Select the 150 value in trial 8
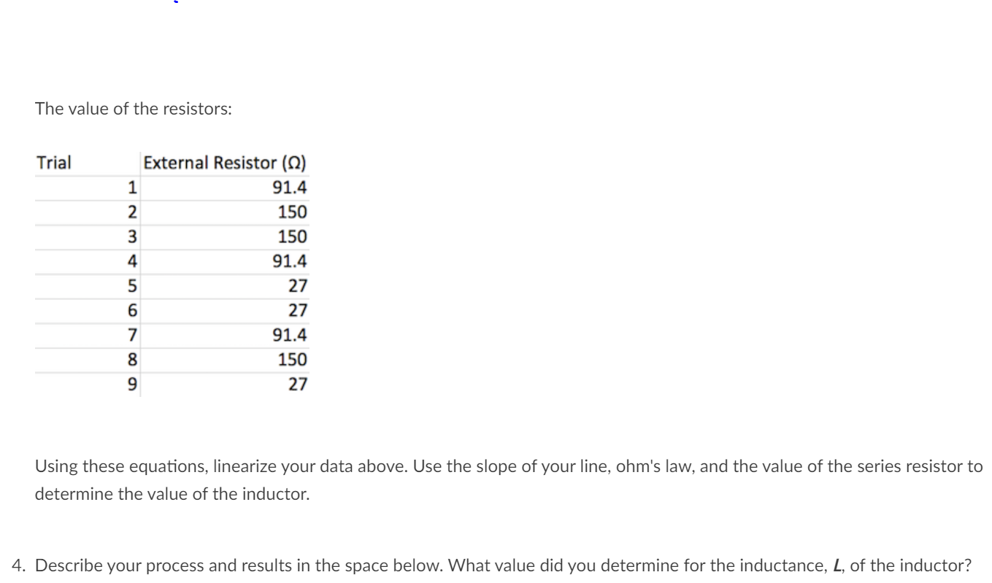Screen dimensions: 992x583 (x=293, y=360)
